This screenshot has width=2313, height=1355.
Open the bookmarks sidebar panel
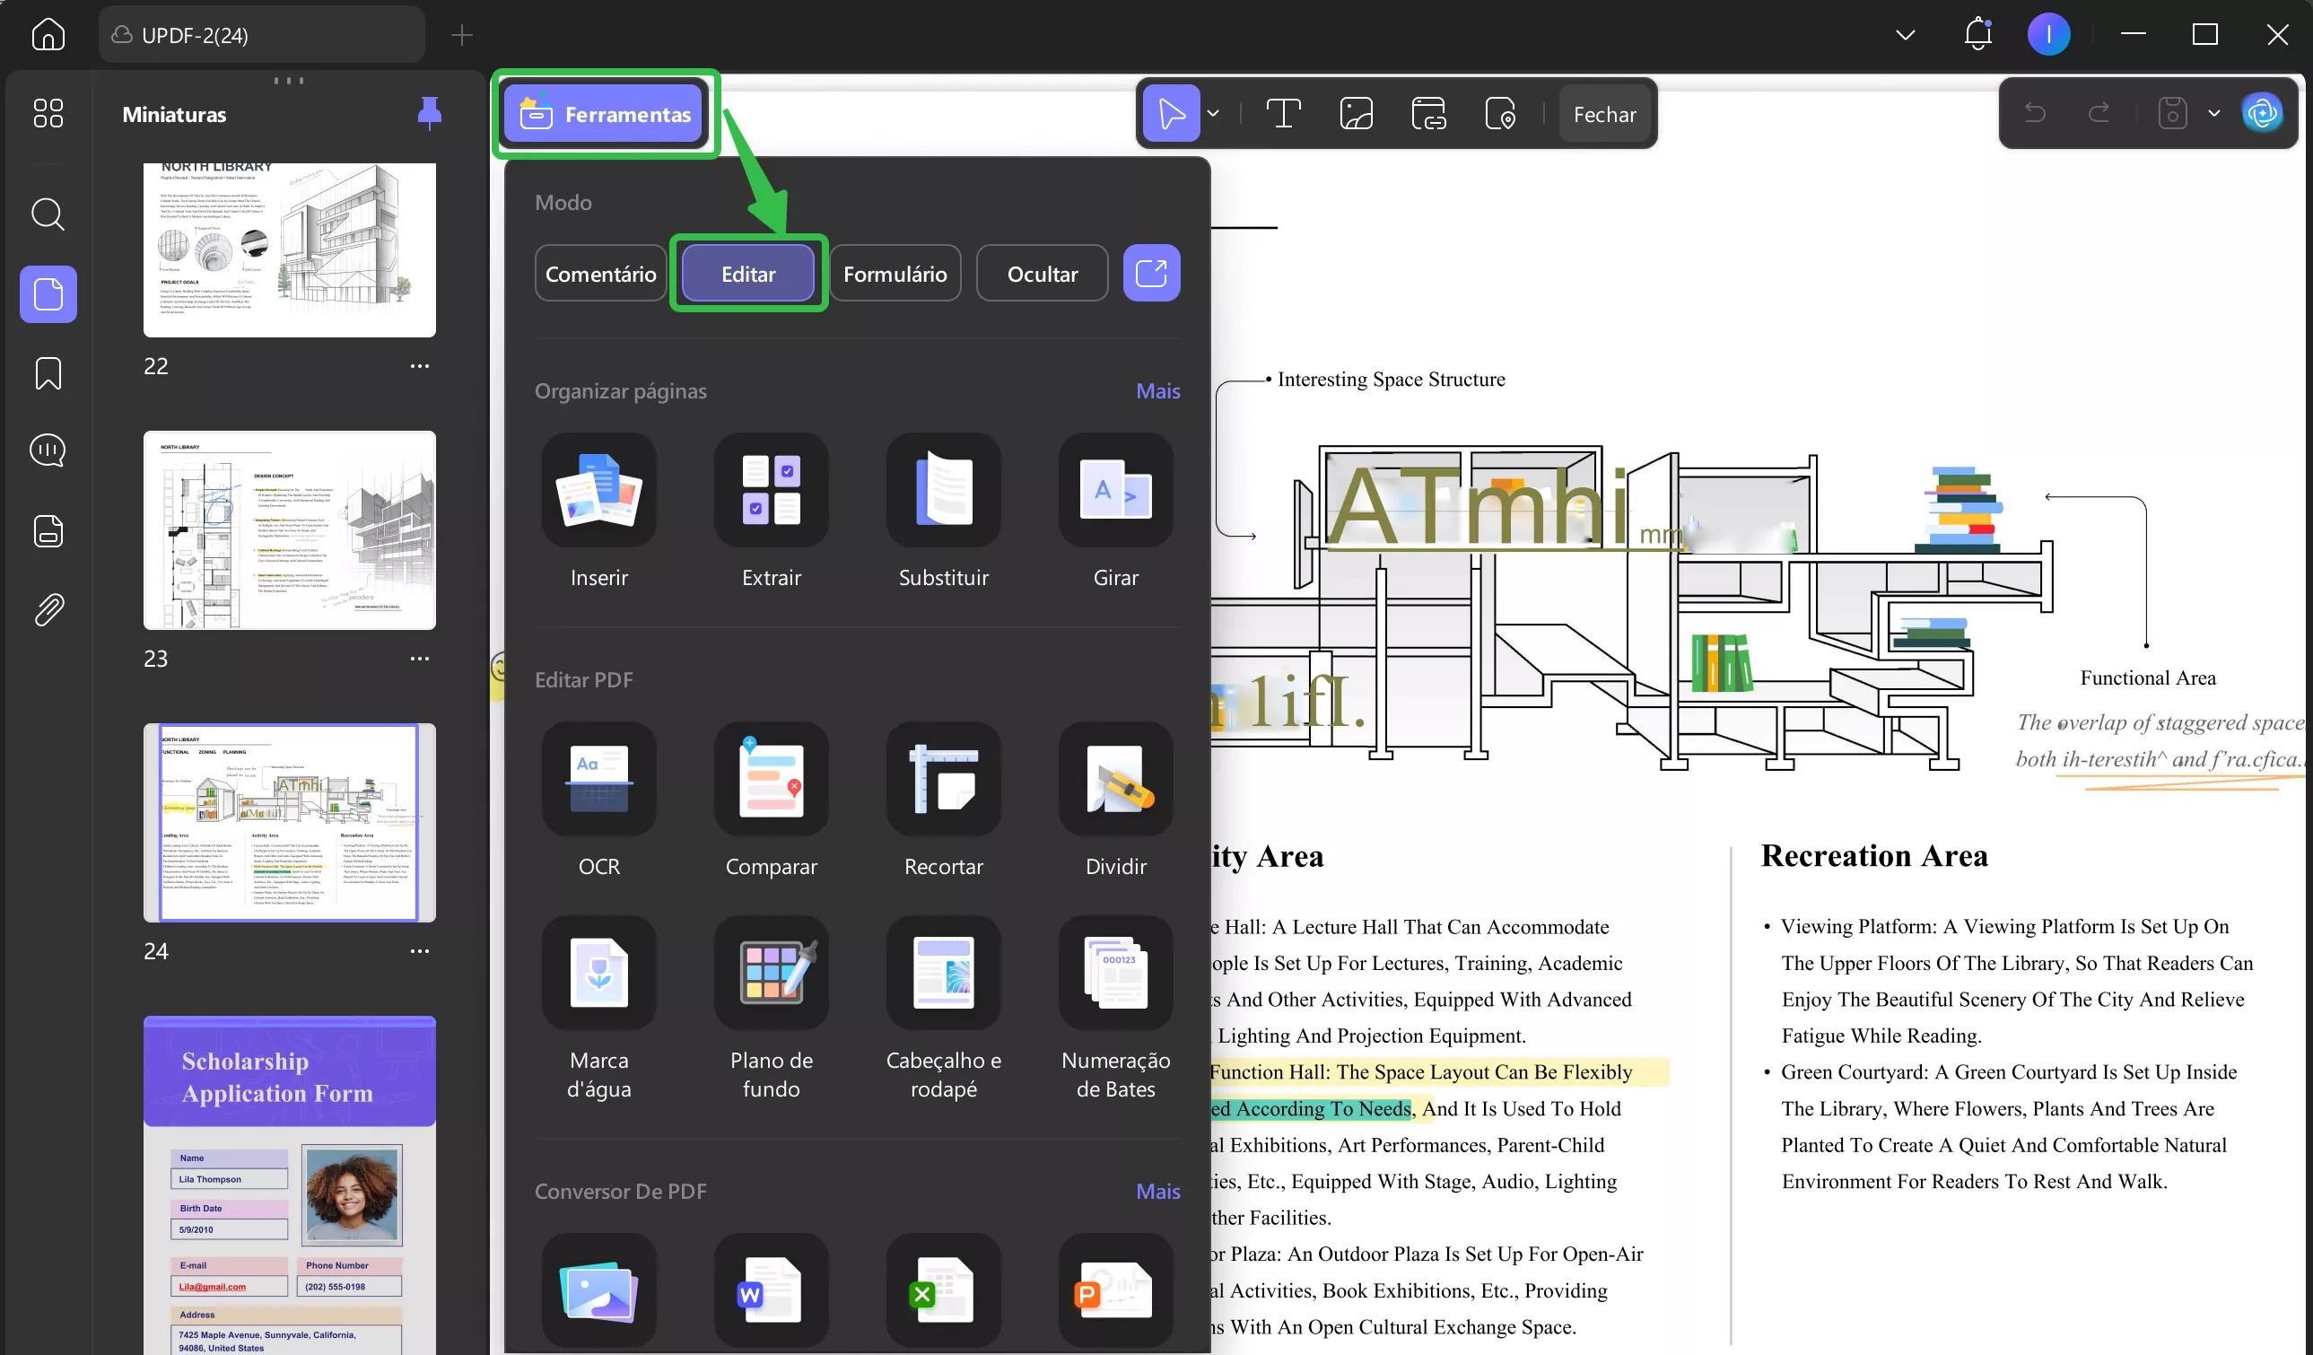click(x=48, y=373)
